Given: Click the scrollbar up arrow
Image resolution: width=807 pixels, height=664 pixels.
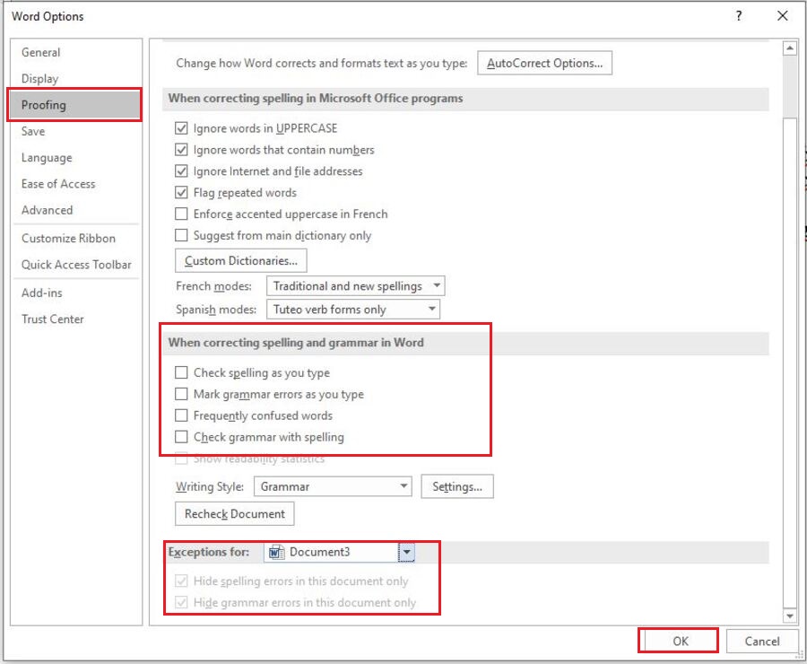Looking at the screenshot, I should pos(789,48).
